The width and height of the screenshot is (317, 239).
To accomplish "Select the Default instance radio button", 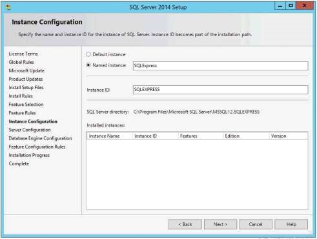I will pos(88,54).
